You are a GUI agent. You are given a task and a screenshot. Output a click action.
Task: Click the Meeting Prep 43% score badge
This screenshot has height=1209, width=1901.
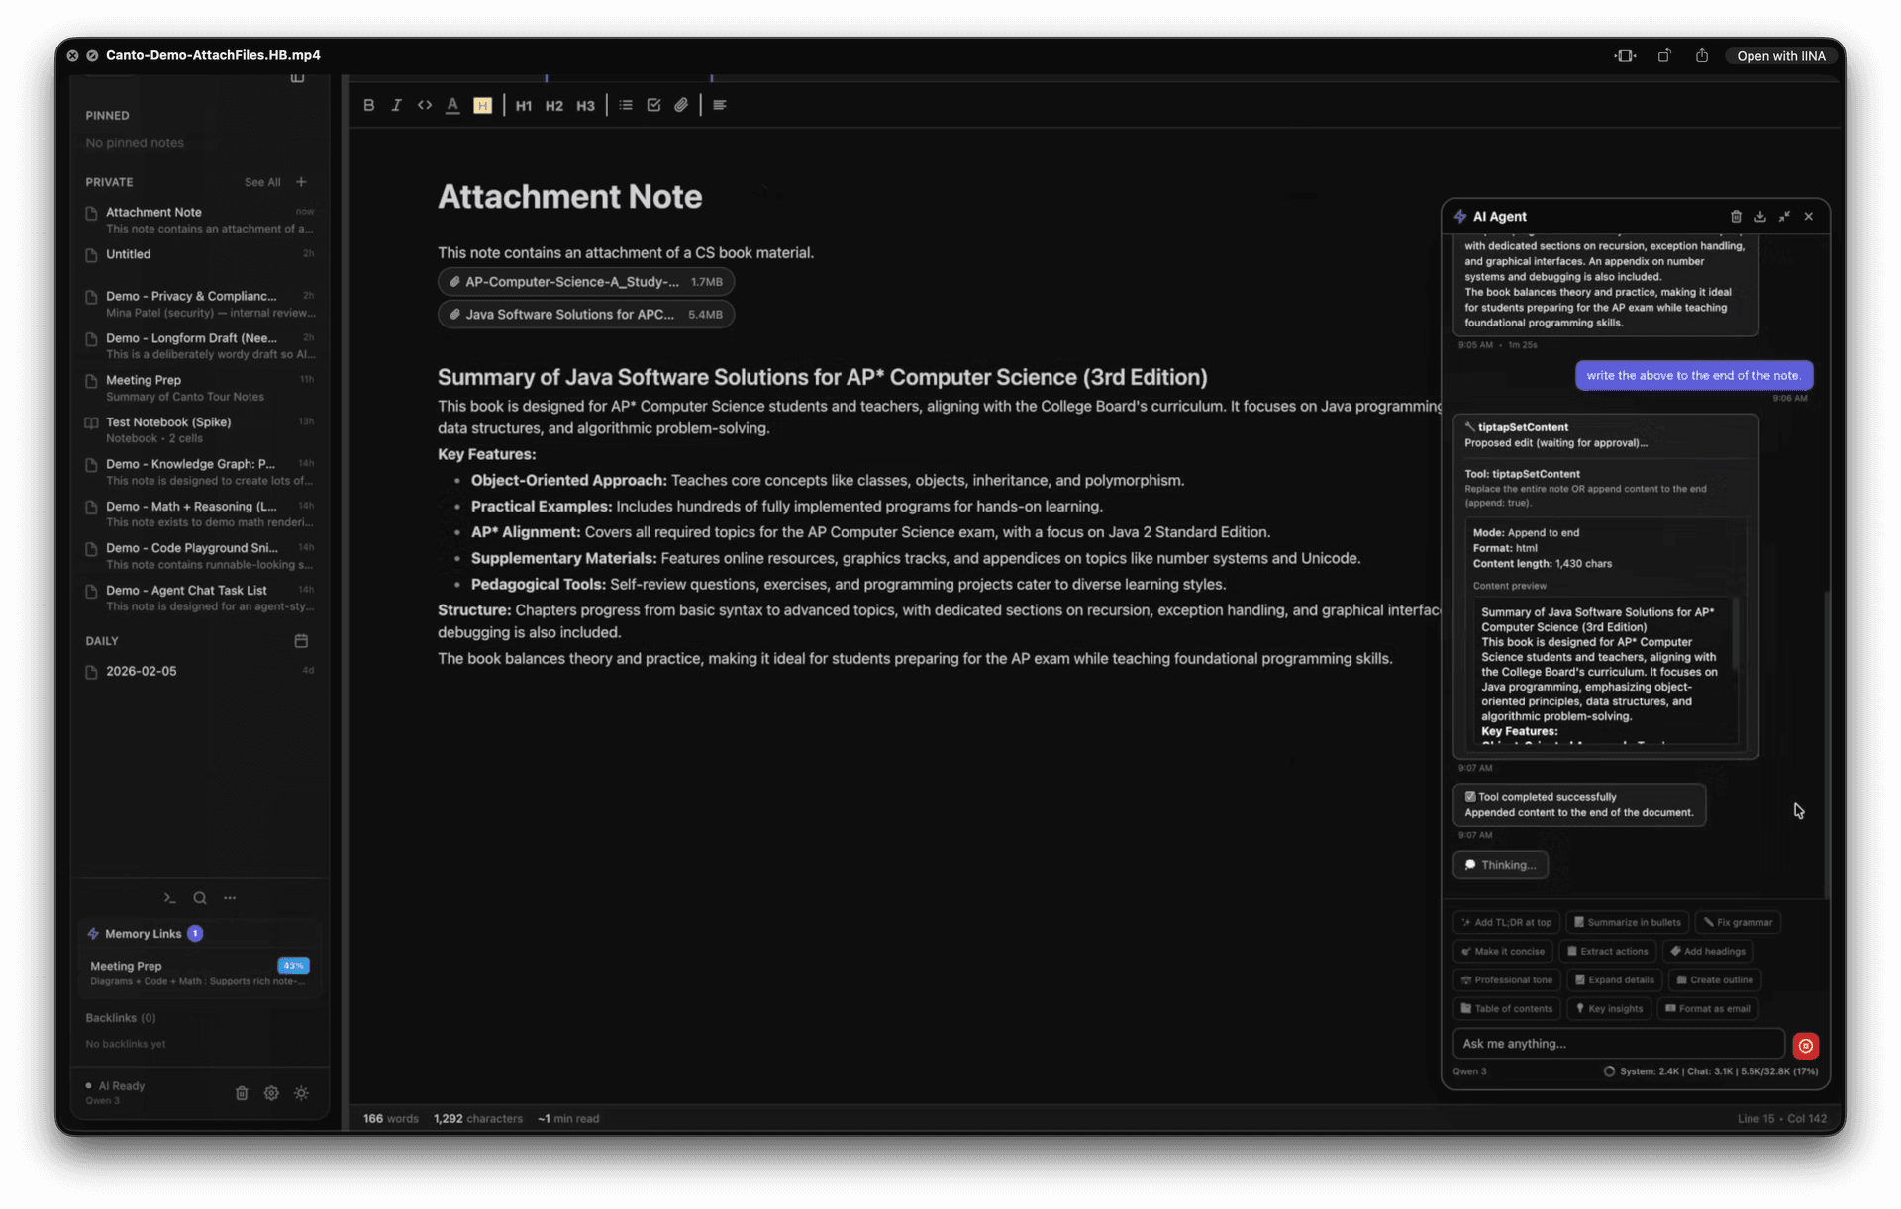pyautogui.click(x=293, y=966)
